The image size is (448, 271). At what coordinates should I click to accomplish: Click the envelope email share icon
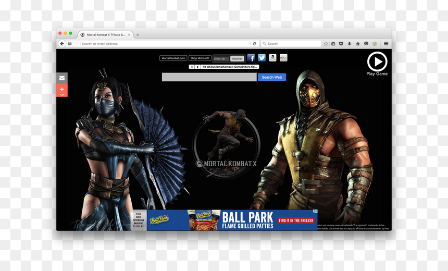pyautogui.click(x=62, y=78)
